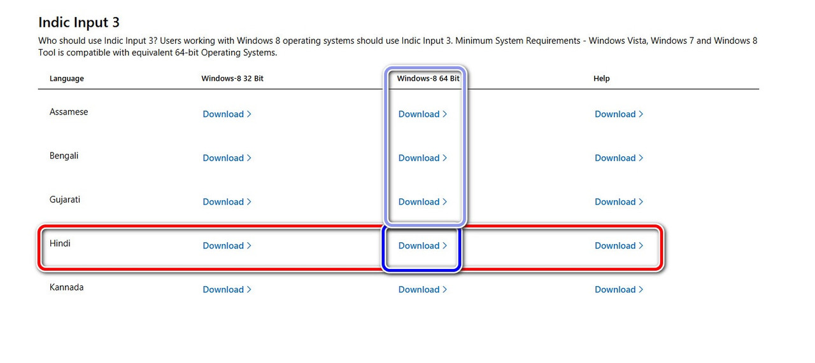Download Bengali Windows-8 64 Bit tool
Image resolution: width=815 pixels, height=363 pixels.
tap(423, 158)
